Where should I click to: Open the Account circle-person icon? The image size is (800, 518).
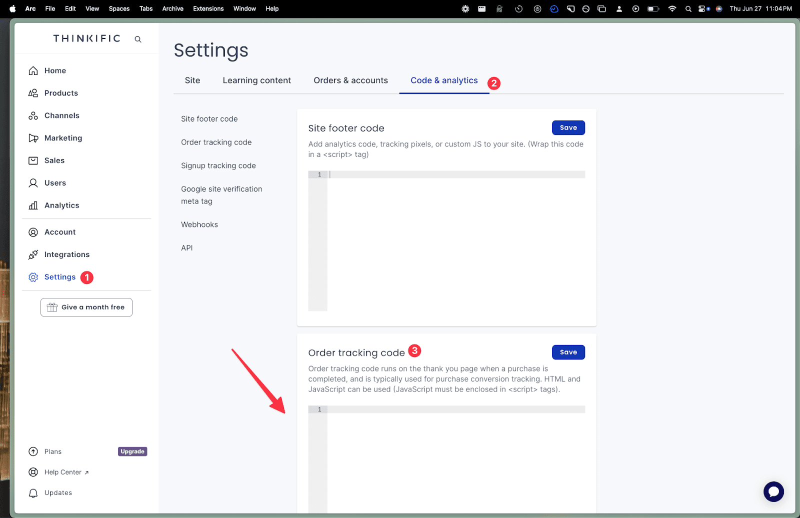[x=33, y=232]
